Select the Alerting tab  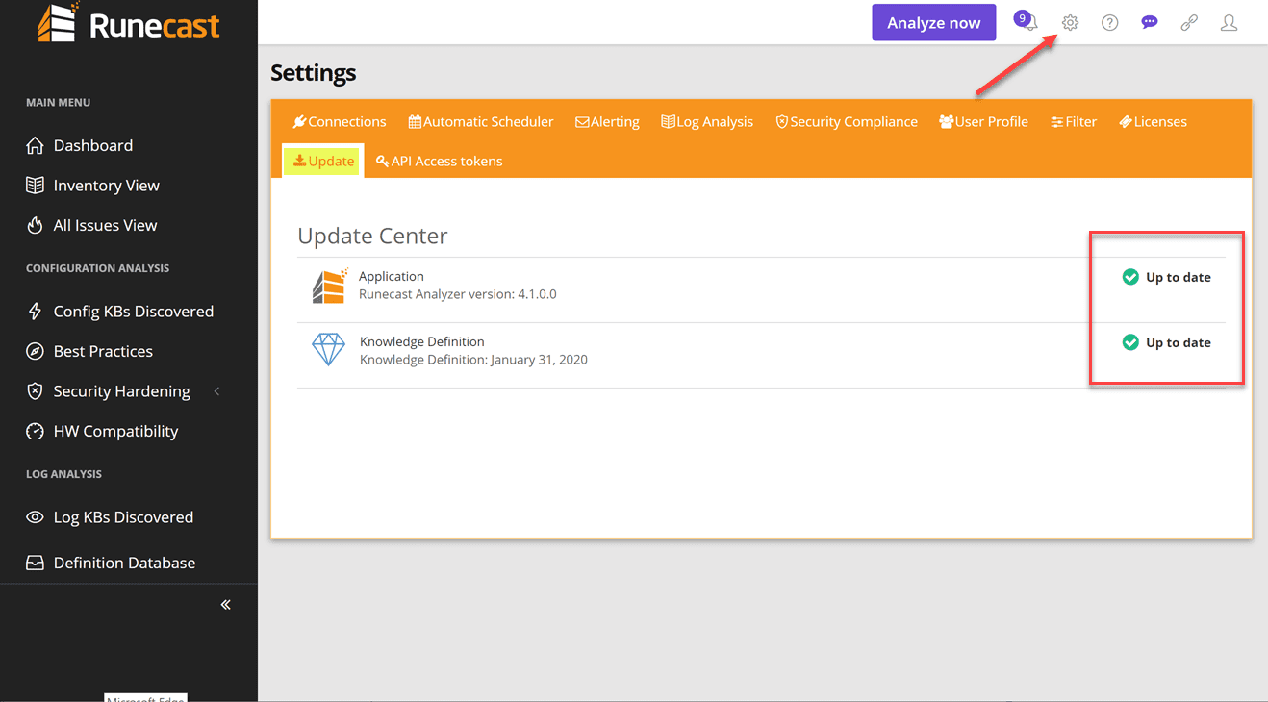[607, 122]
